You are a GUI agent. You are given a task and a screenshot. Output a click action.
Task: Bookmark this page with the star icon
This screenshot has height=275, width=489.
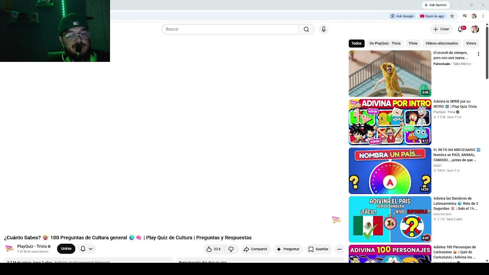(452, 16)
